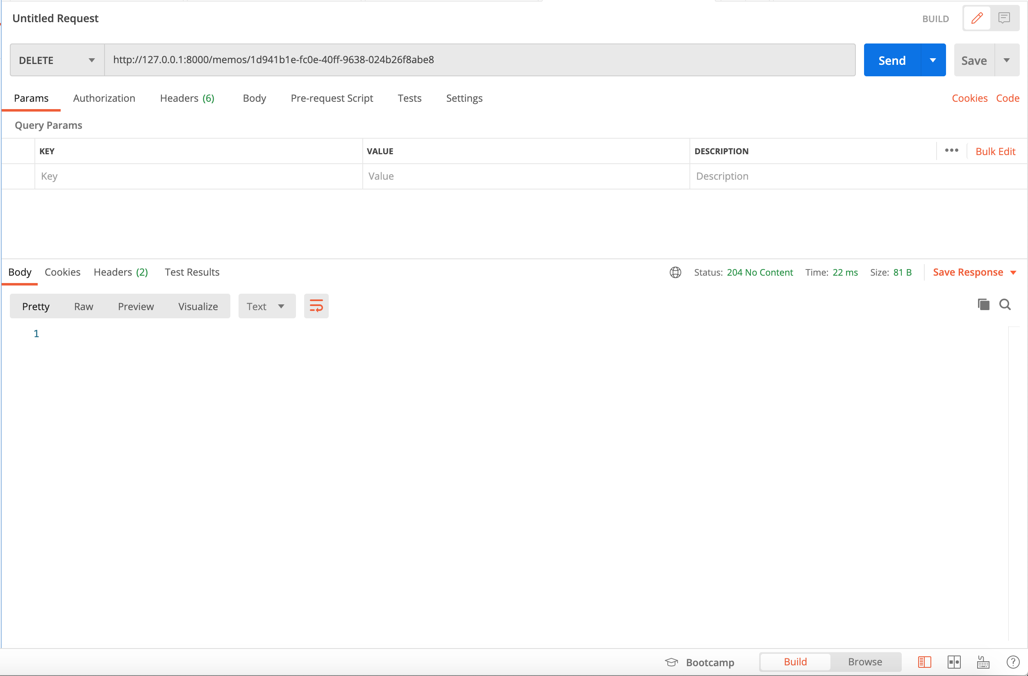Expand the Send button dropdown arrow
Viewport: 1028px width, 676px height.
click(x=933, y=60)
